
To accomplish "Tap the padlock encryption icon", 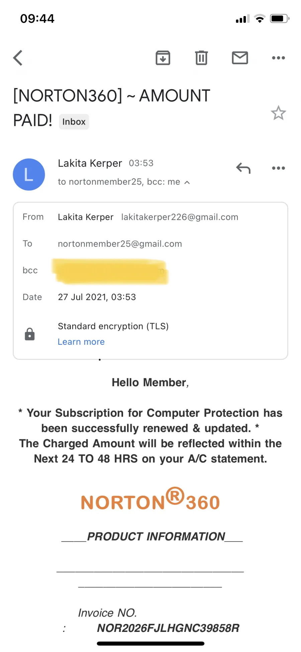I will pos(30,334).
